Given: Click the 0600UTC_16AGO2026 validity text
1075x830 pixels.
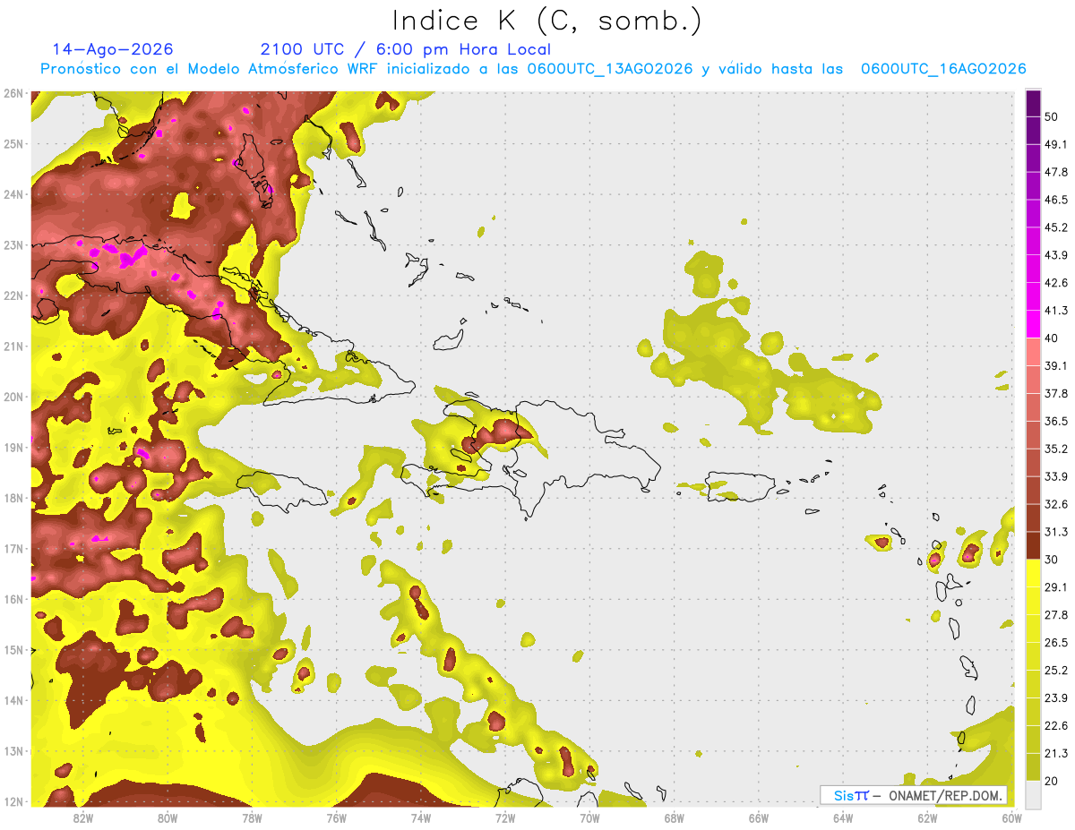Looking at the screenshot, I should coord(943,69).
